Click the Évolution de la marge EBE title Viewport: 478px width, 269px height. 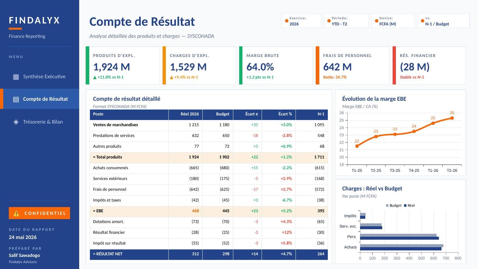click(x=374, y=99)
